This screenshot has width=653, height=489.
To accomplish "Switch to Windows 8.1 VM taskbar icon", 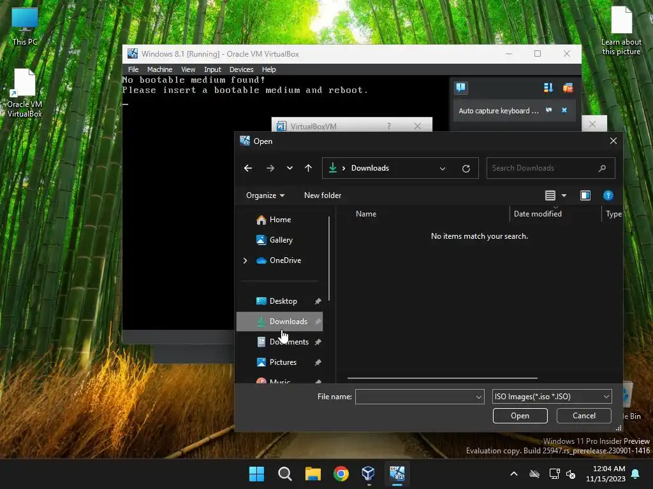I will pyautogui.click(x=397, y=474).
